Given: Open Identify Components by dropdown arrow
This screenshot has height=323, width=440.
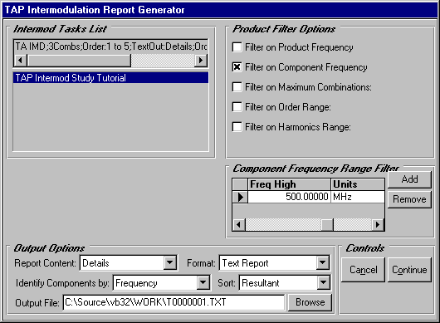Looking at the screenshot, I should pyautogui.click(x=203, y=282).
